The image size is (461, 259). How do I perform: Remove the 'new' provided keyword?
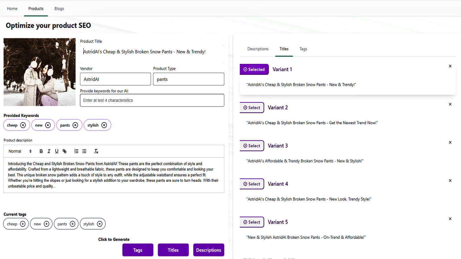pos(48,125)
